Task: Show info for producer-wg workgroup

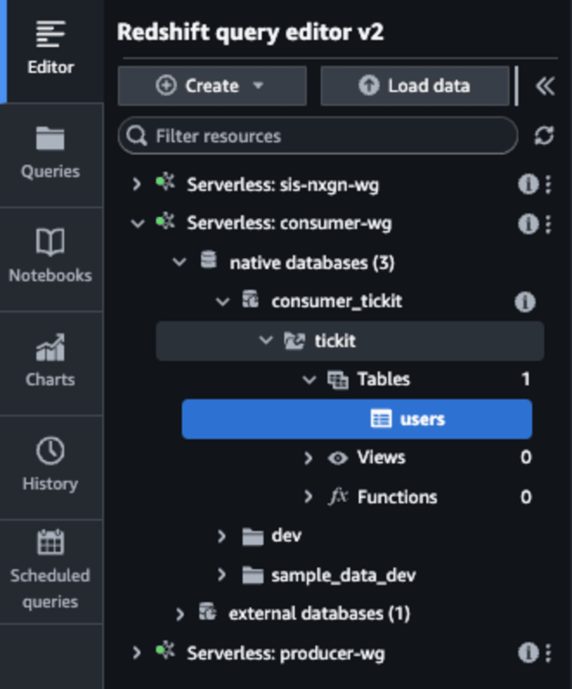Action: point(528,652)
